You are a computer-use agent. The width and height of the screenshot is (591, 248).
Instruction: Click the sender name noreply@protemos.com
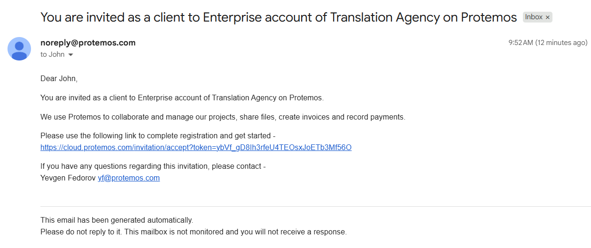(x=88, y=43)
